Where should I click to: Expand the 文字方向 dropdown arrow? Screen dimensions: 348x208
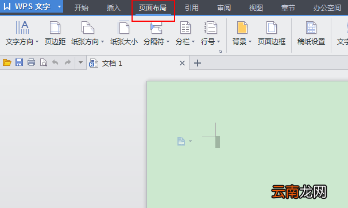pos(37,41)
